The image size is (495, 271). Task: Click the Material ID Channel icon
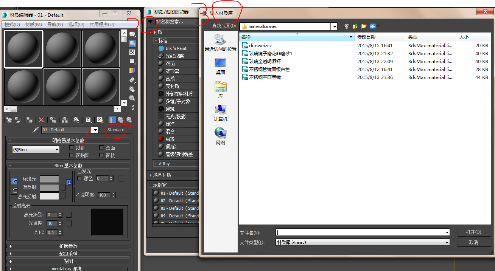pyautogui.click(x=88, y=119)
